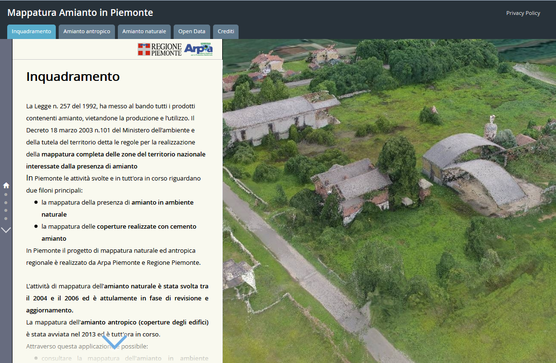
Task: Click the bullet text 'amianto in ambiente'
Action: coord(163,203)
